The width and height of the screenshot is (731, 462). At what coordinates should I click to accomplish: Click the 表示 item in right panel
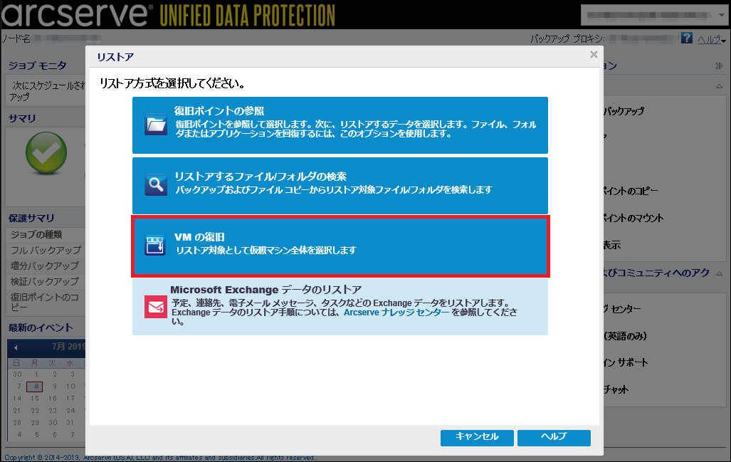(612, 245)
